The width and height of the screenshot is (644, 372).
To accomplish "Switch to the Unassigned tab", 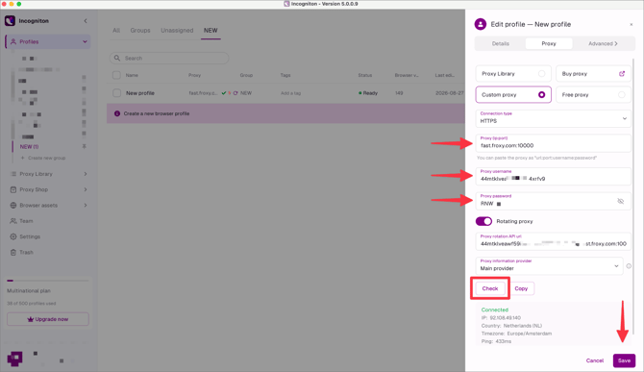I will click(177, 31).
